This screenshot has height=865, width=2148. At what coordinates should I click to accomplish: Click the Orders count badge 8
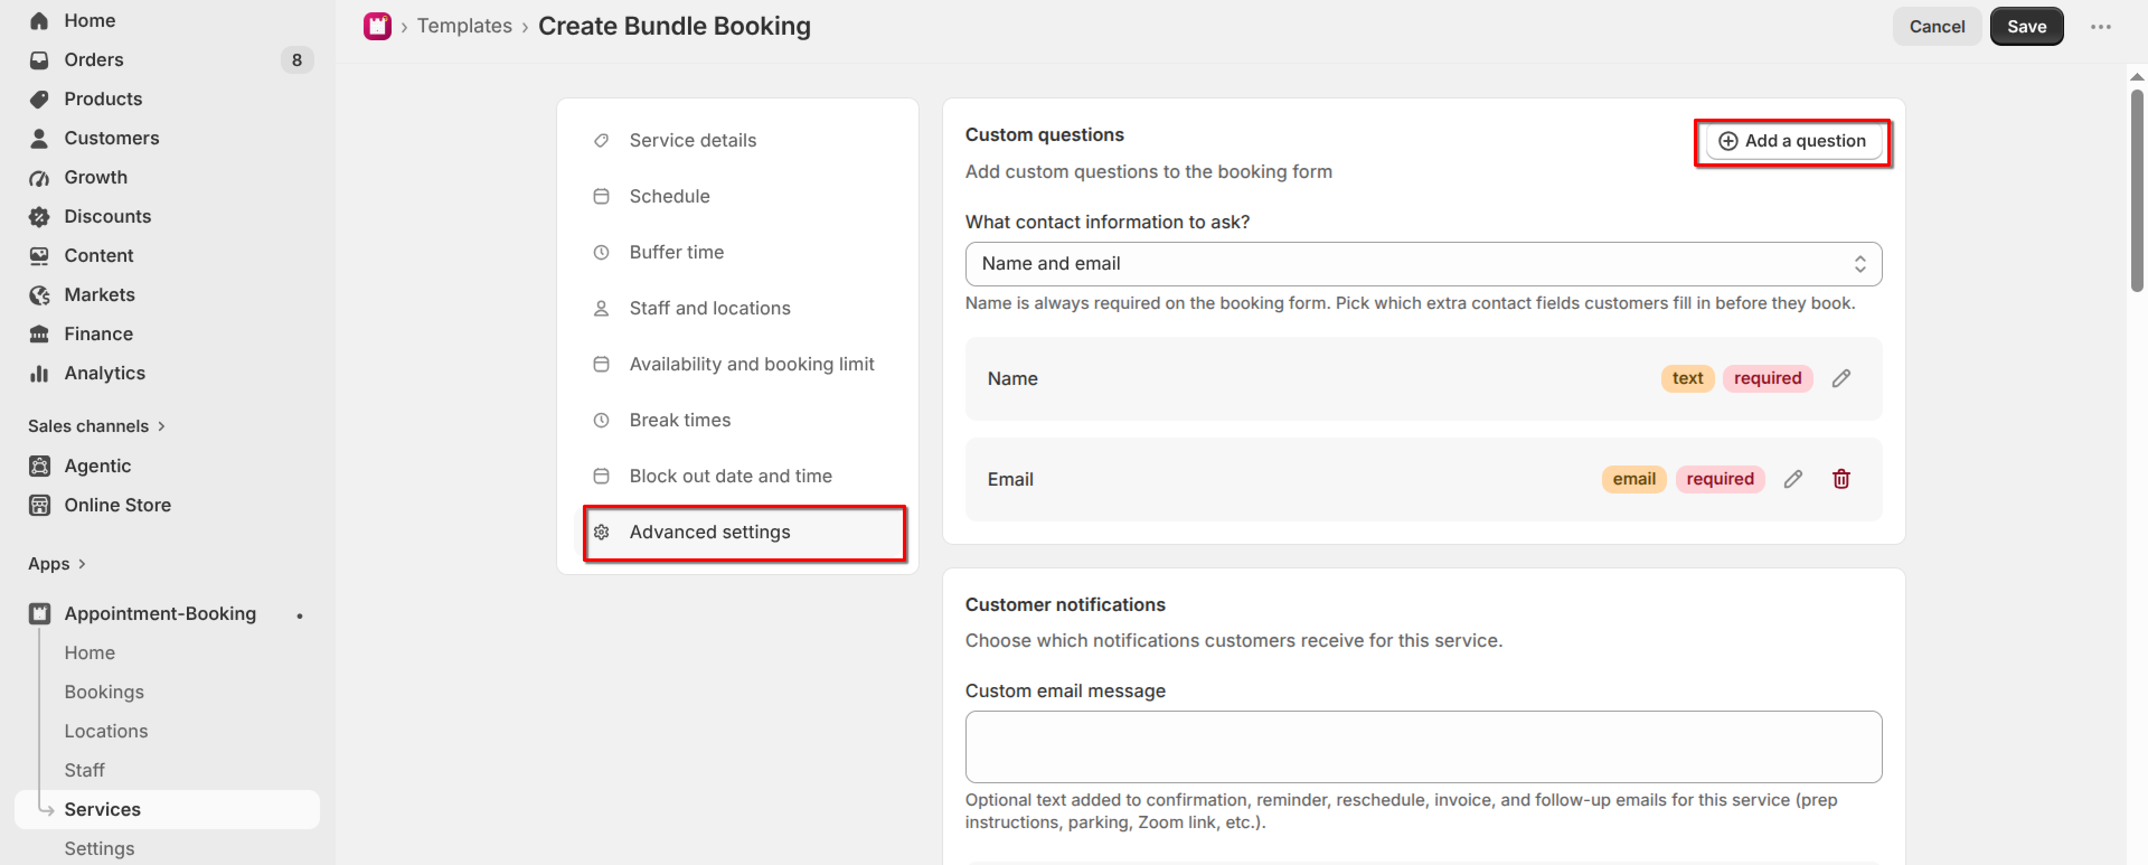(x=297, y=60)
